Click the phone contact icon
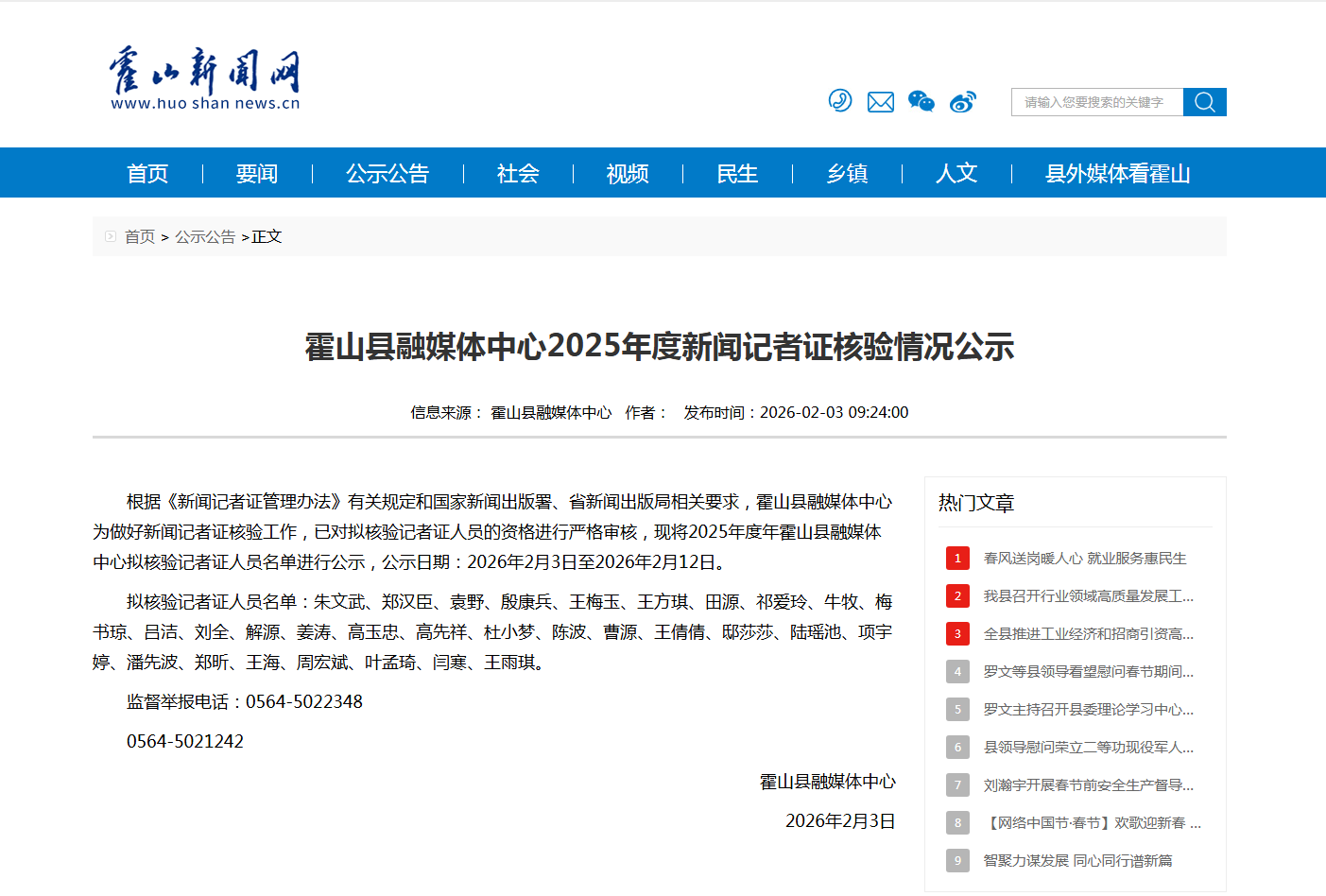Image resolution: width=1326 pixels, height=896 pixels. [840, 100]
